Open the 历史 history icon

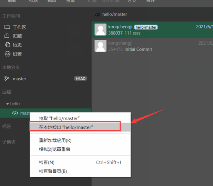tap(7, 45)
